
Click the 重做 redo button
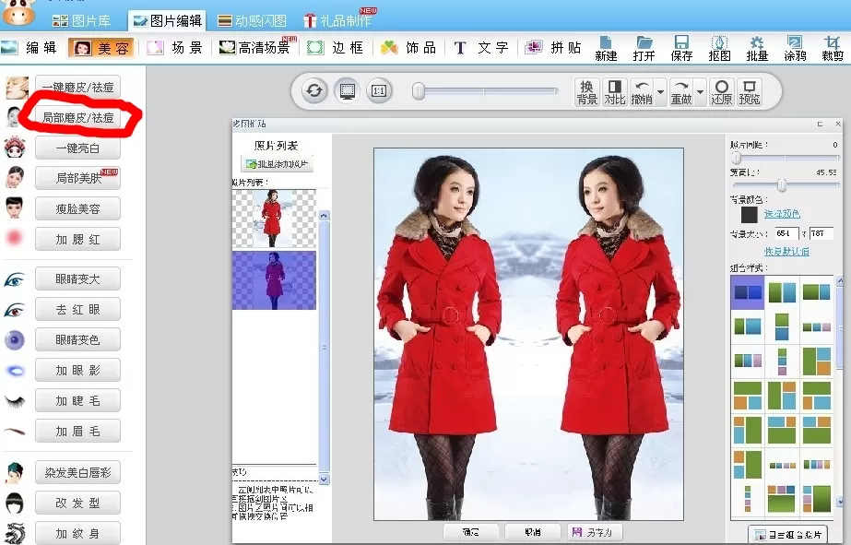tap(681, 91)
